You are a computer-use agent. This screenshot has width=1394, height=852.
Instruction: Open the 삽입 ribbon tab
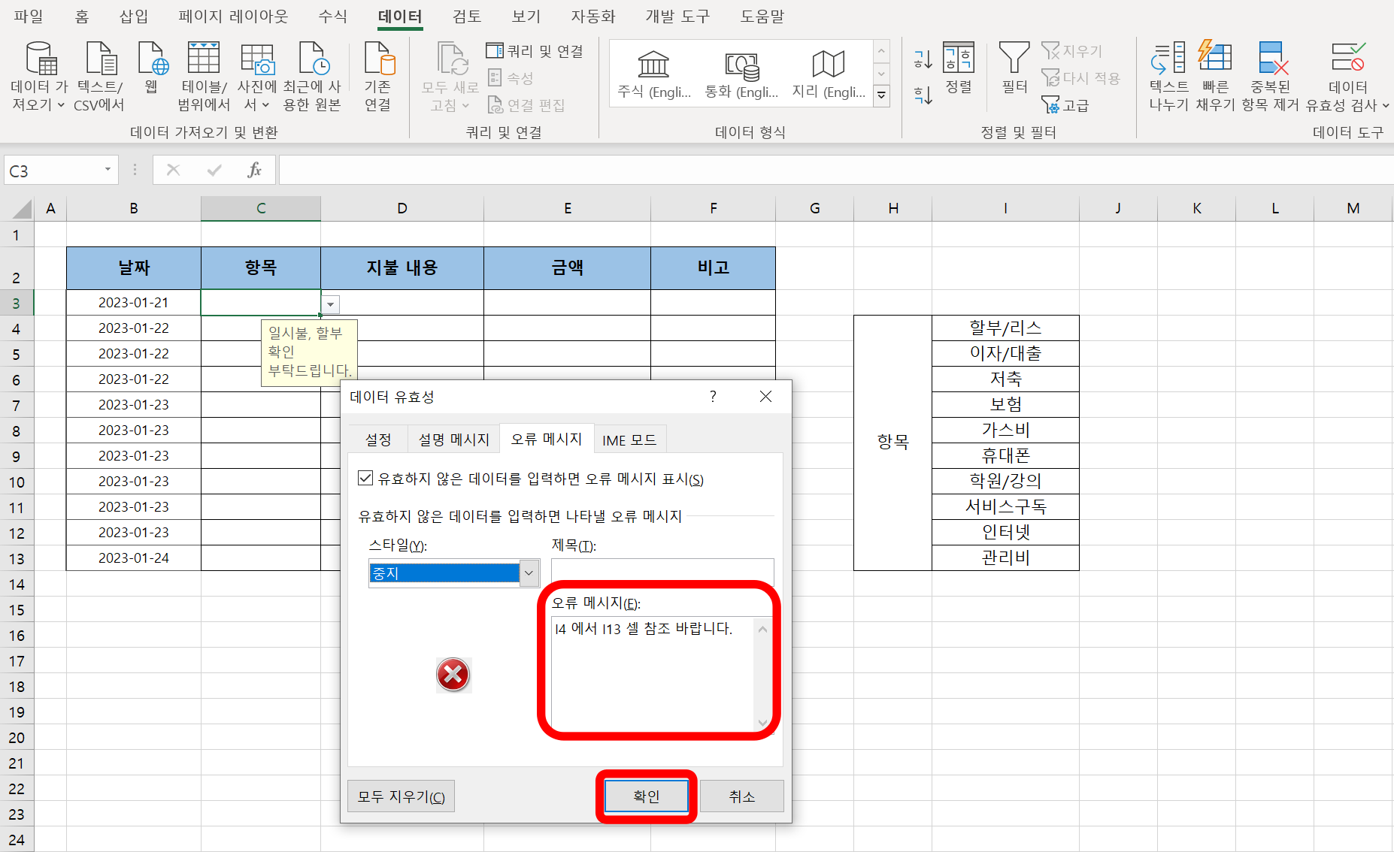click(x=134, y=17)
